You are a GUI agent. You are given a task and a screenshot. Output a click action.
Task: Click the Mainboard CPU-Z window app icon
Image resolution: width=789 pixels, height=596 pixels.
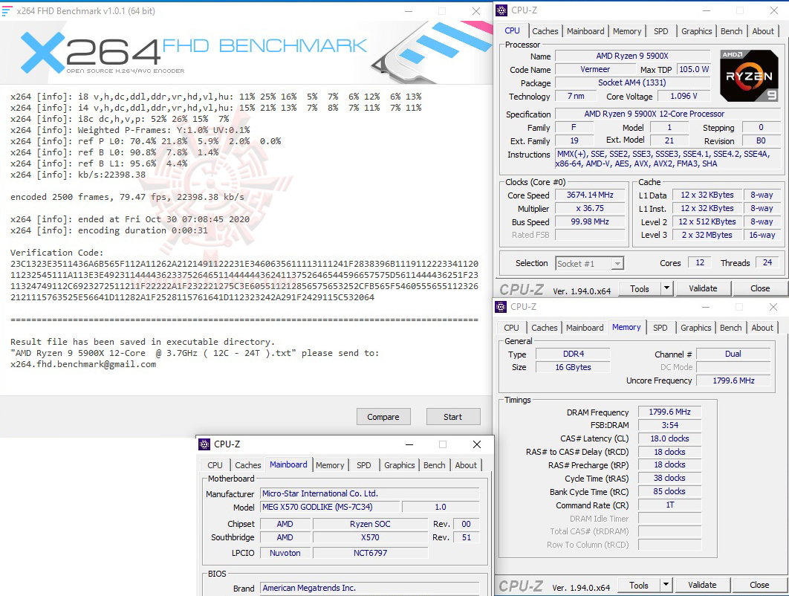point(204,444)
